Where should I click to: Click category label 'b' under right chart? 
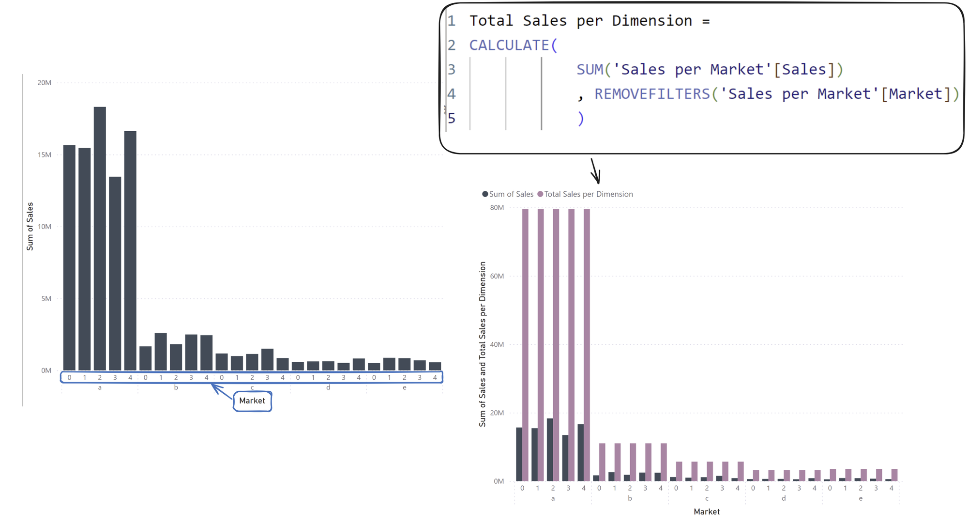(x=630, y=498)
